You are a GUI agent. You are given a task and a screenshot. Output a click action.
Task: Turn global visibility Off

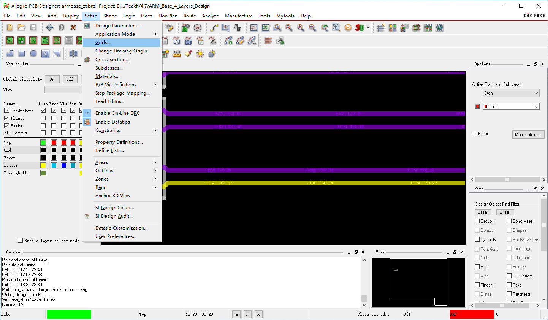(70, 79)
